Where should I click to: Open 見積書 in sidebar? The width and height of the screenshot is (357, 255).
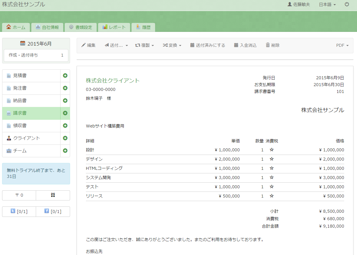pyautogui.click(x=31, y=76)
